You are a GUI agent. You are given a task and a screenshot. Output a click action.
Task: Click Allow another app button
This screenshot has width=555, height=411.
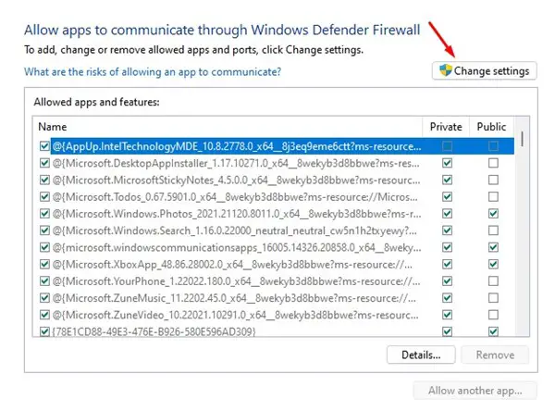tap(475, 391)
